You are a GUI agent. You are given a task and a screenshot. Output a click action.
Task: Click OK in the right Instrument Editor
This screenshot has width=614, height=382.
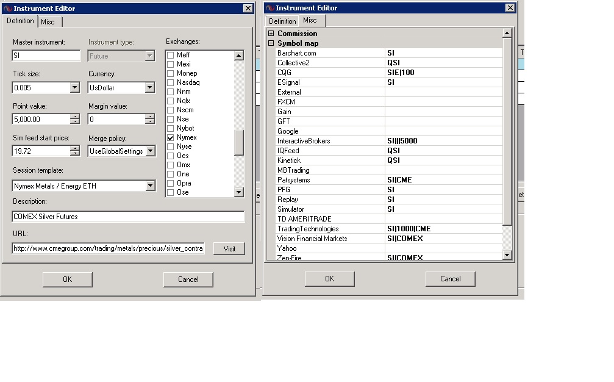click(330, 278)
